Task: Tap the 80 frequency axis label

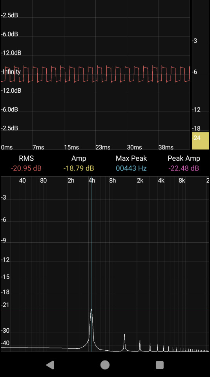Action: [43, 180]
